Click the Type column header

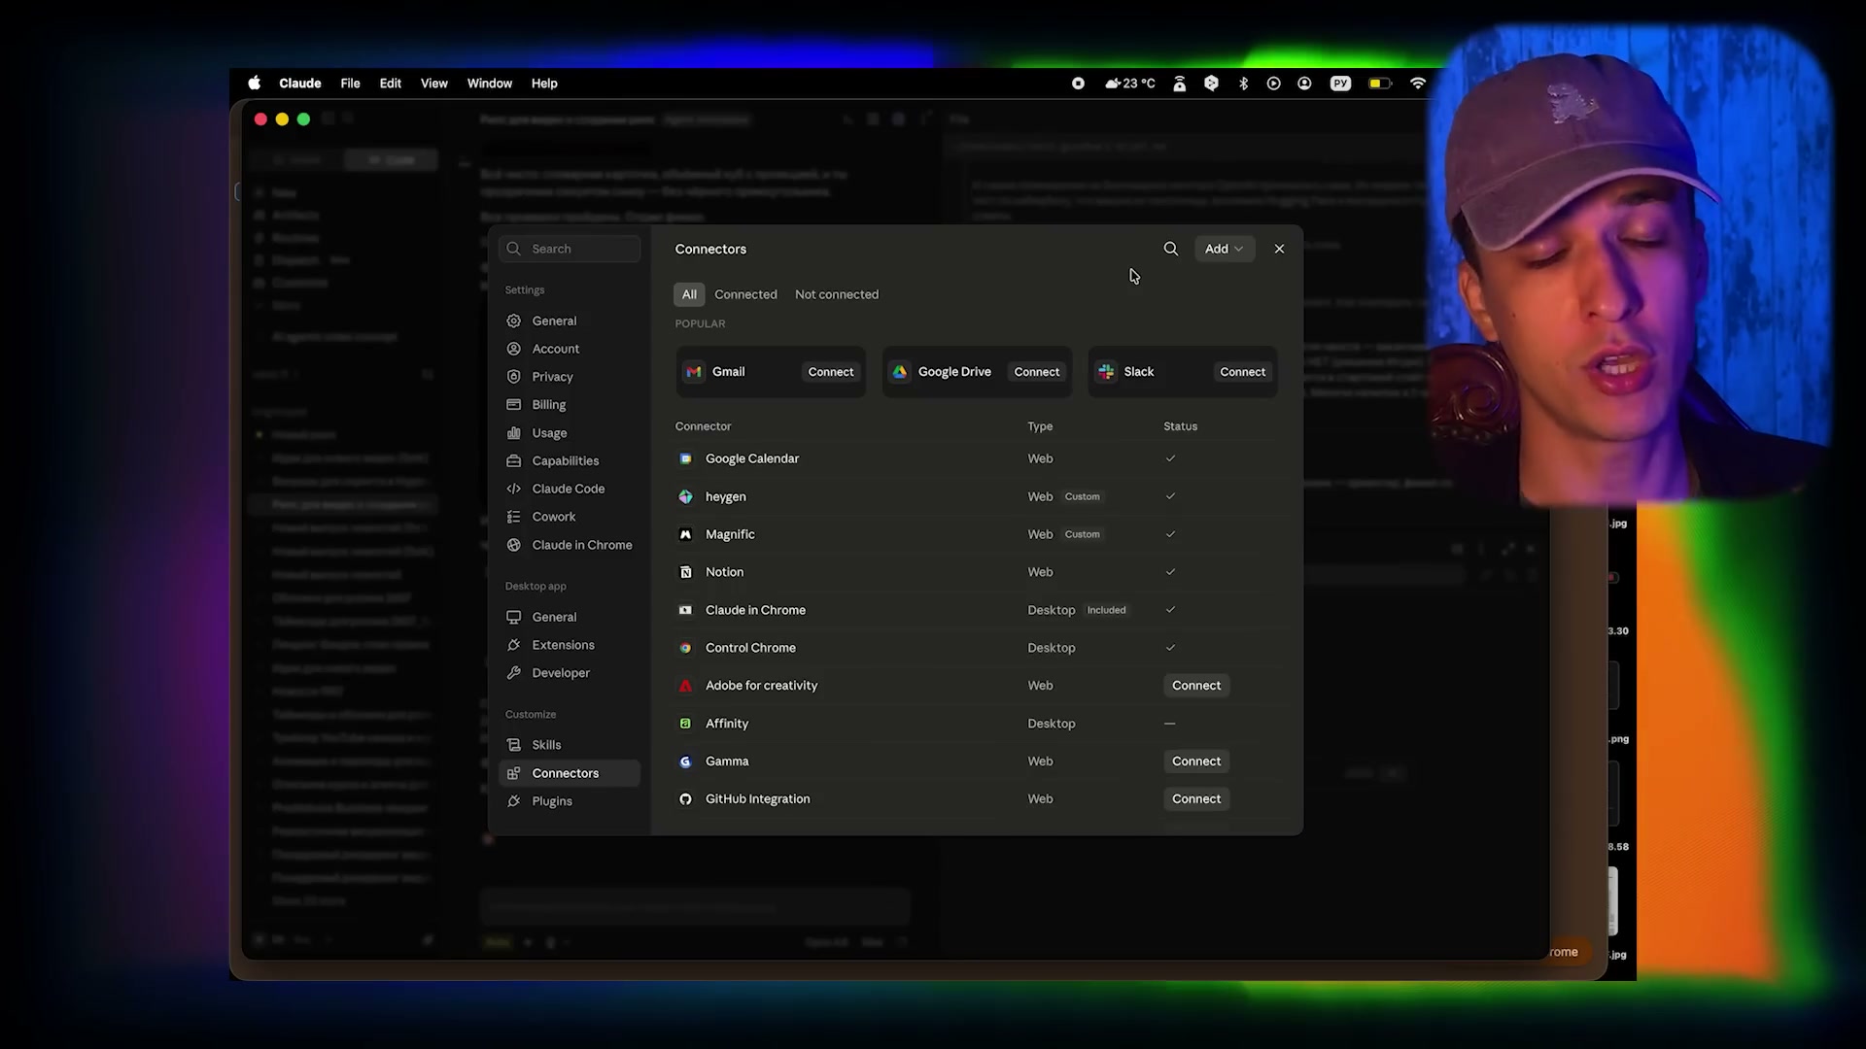click(1040, 426)
